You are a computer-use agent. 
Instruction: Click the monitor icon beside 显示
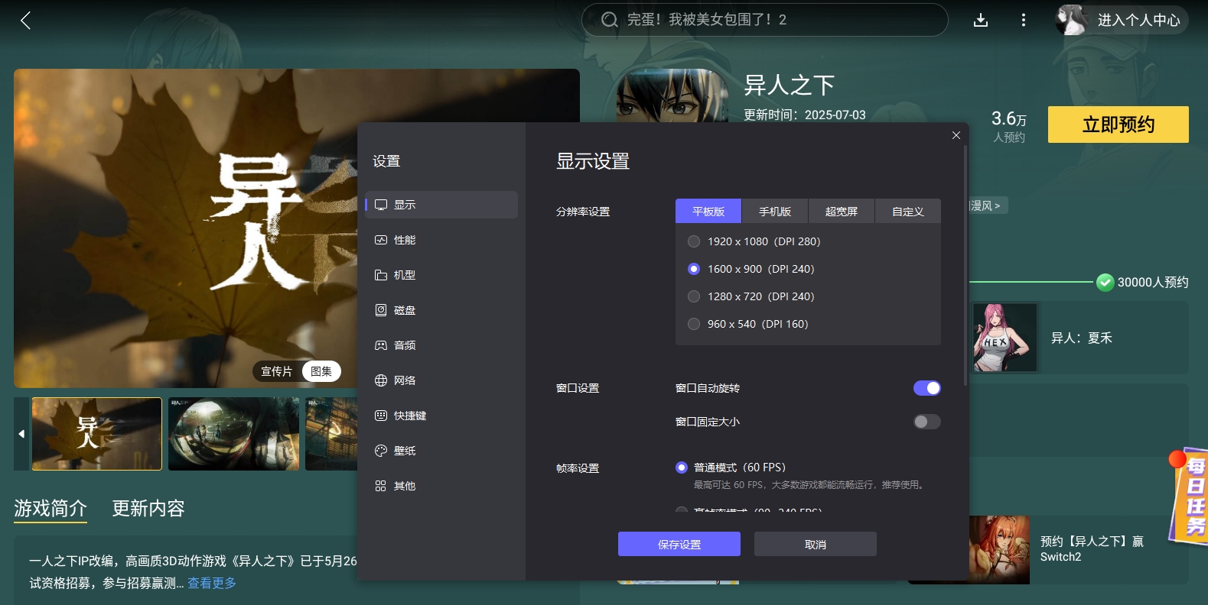coord(381,205)
